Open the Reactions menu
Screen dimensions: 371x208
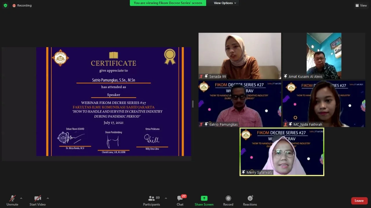tap(250, 200)
